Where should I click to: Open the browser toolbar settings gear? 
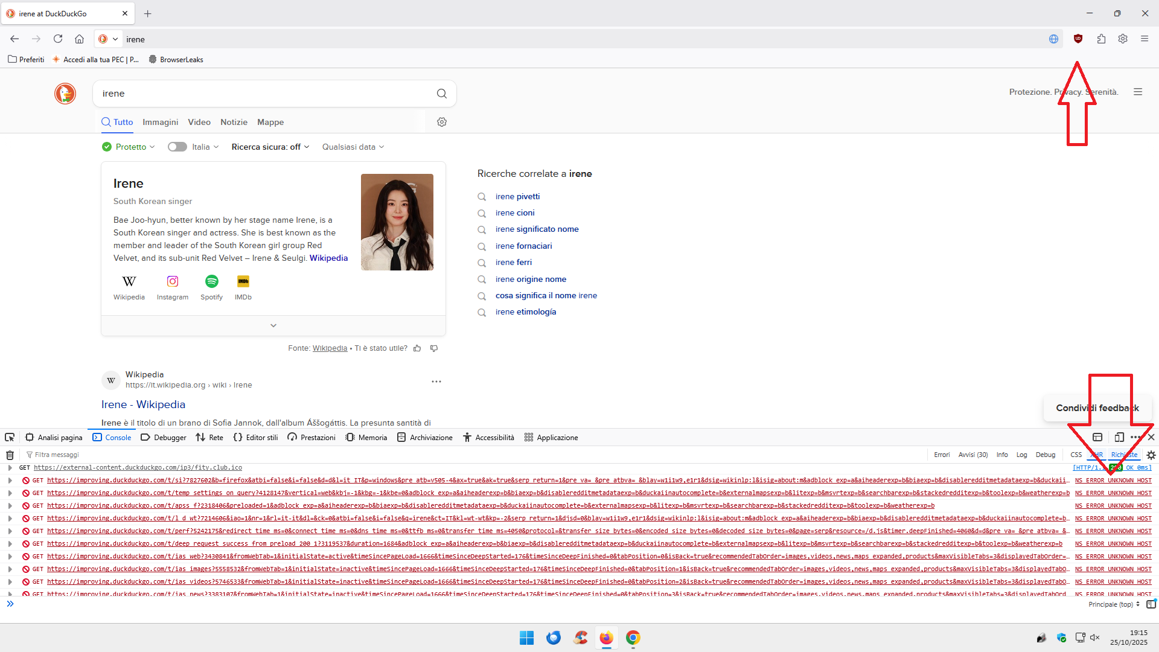click(1123, 39)
